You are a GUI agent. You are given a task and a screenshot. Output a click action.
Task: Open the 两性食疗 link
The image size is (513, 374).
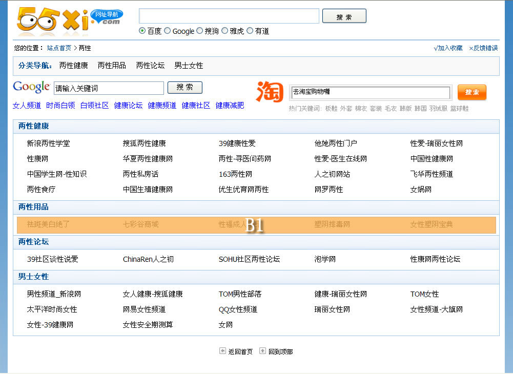click(41, 190)
